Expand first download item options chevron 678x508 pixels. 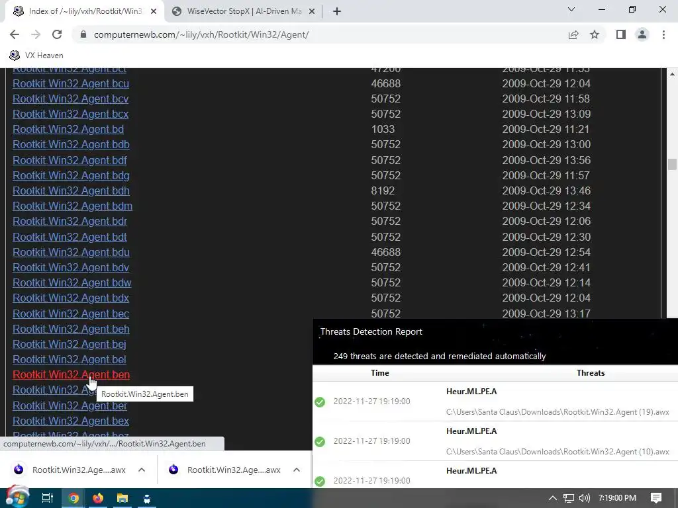(x=142, y=470)
